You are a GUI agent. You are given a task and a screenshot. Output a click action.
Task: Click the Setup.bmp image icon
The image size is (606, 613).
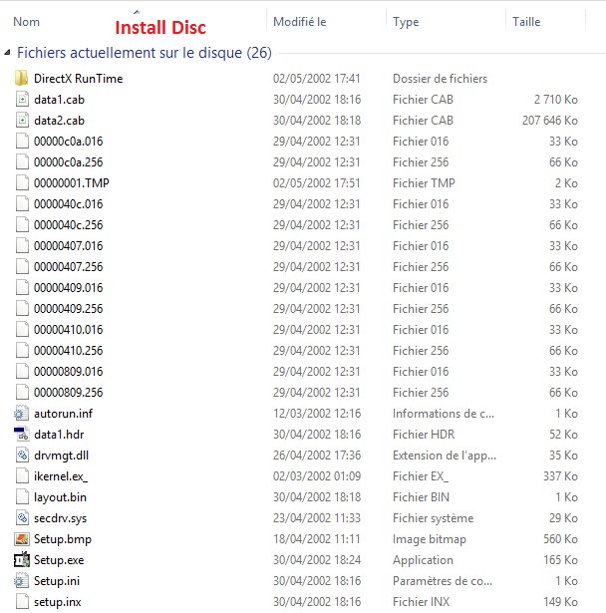[22, 539]
